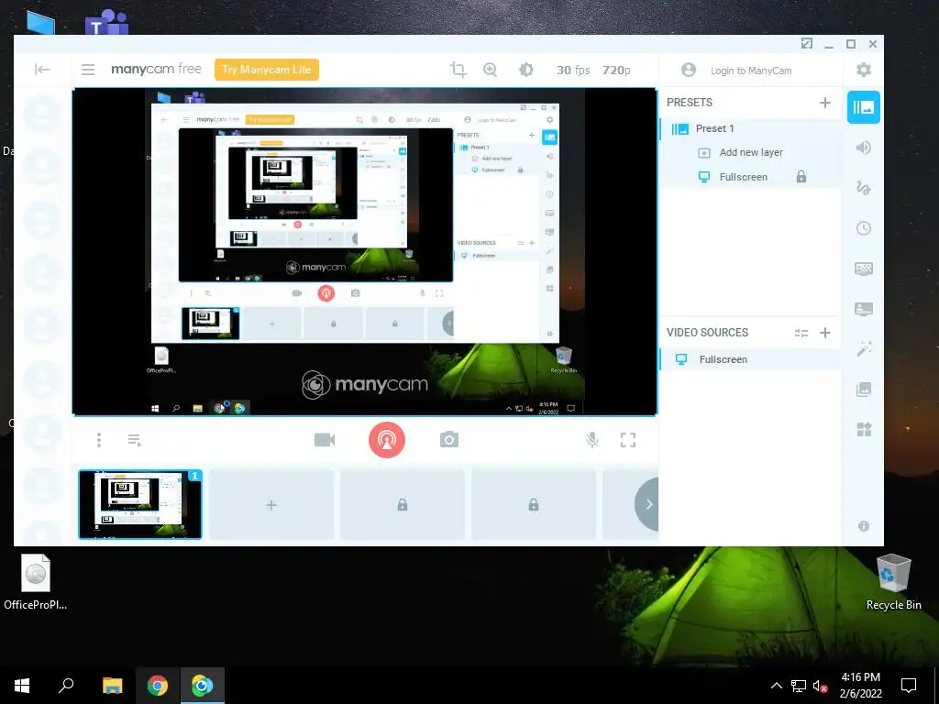Select Fullscreen in Video Sources list
The image size is (939, 704).
coord(750,359)
